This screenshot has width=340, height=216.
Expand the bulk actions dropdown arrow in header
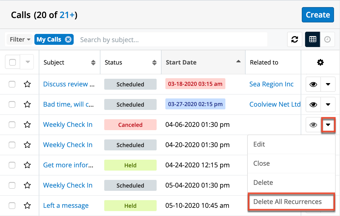[28, 62]
